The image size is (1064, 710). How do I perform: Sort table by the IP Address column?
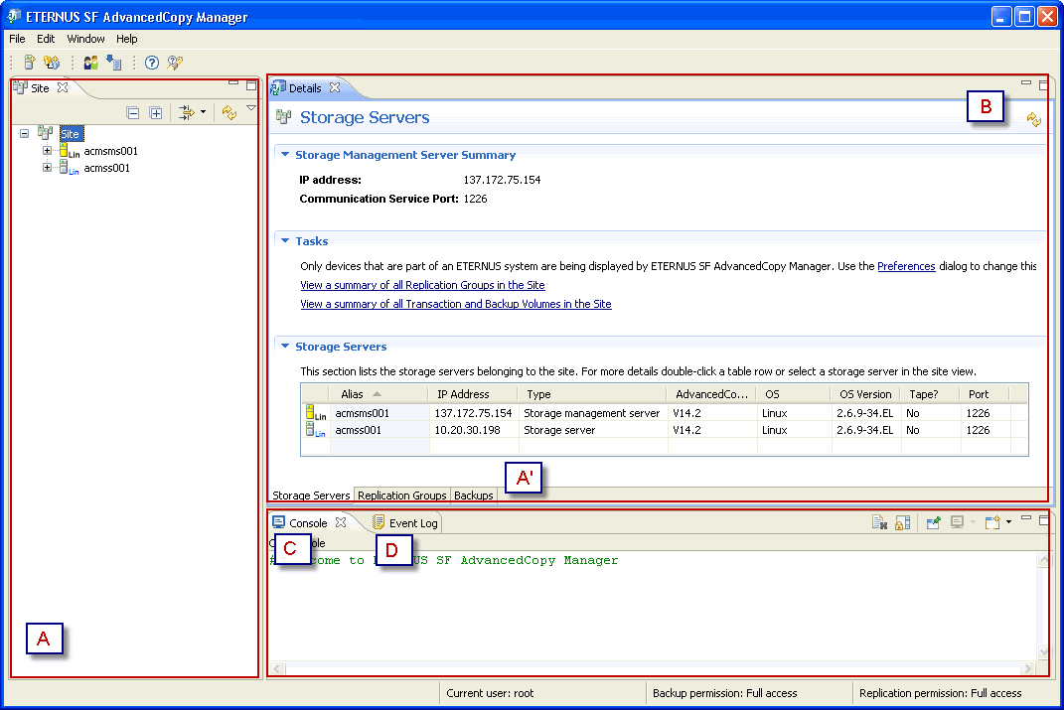pyautogui.click(x=473, y=394)
